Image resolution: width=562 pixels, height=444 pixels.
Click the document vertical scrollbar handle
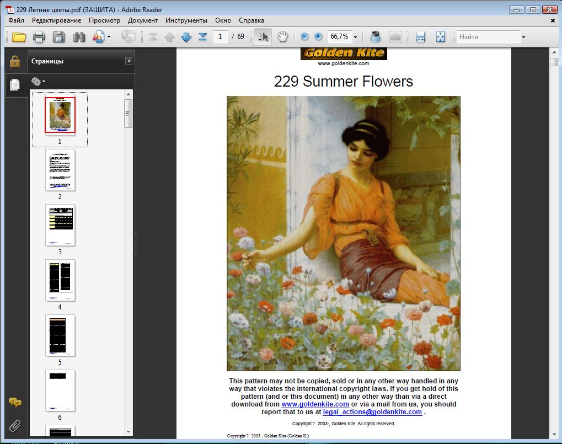[x=554, y=62]
